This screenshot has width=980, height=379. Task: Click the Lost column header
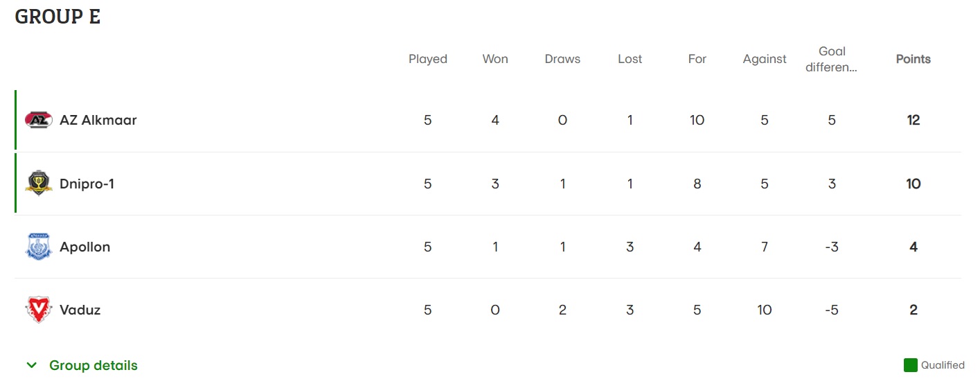pos(630,59)
